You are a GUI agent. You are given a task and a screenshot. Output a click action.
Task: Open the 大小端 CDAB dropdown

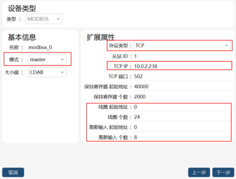point(47,72)
